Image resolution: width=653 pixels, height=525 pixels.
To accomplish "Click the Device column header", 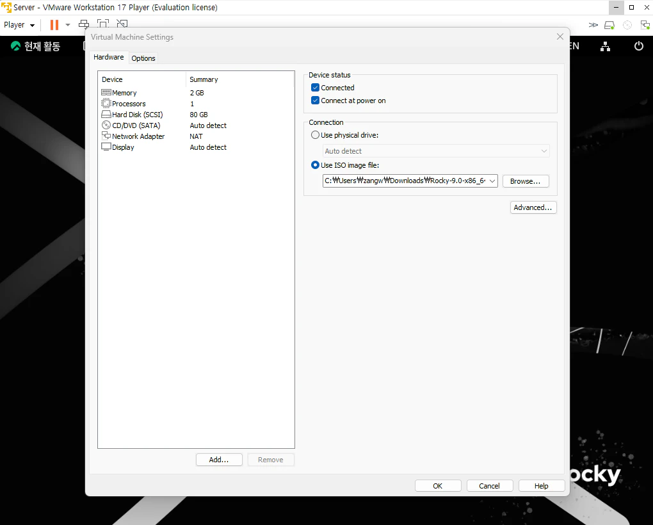I will (142, 79).
